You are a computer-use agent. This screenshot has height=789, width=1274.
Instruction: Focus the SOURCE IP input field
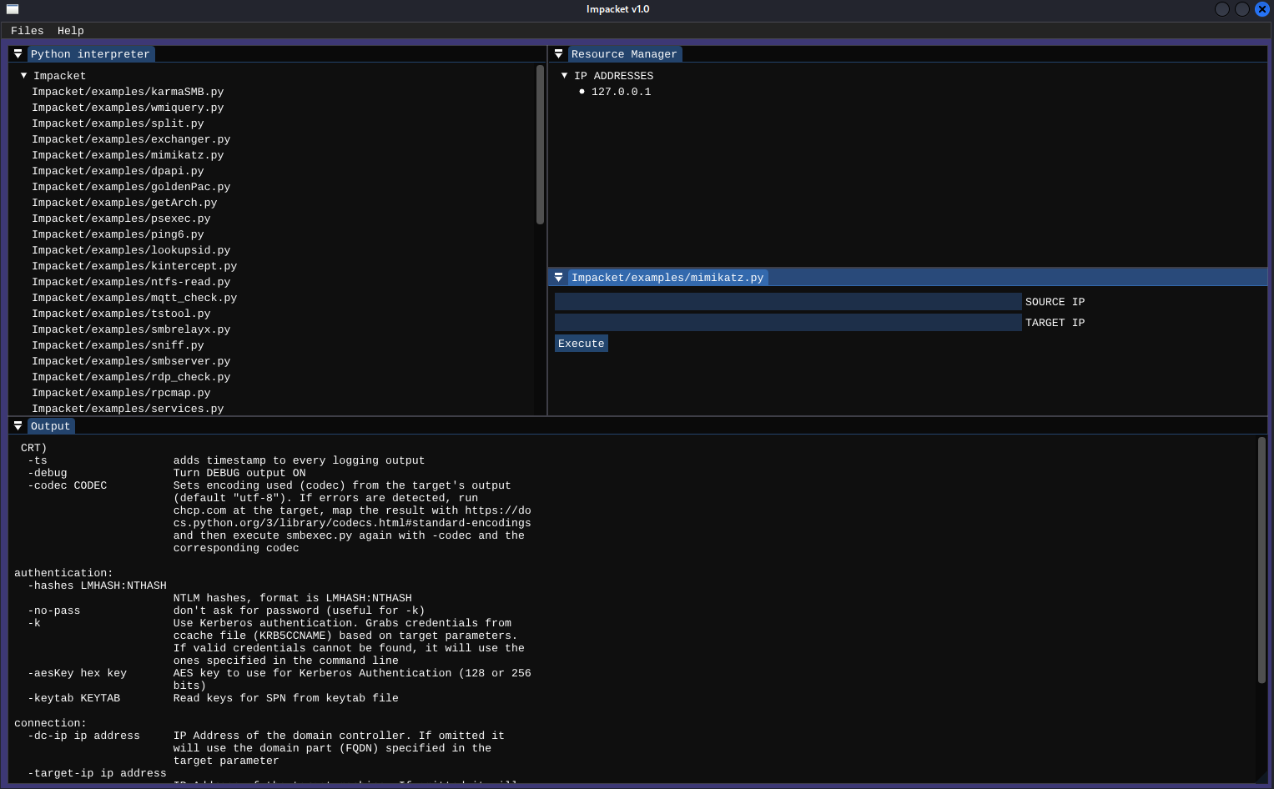point(788,302)
